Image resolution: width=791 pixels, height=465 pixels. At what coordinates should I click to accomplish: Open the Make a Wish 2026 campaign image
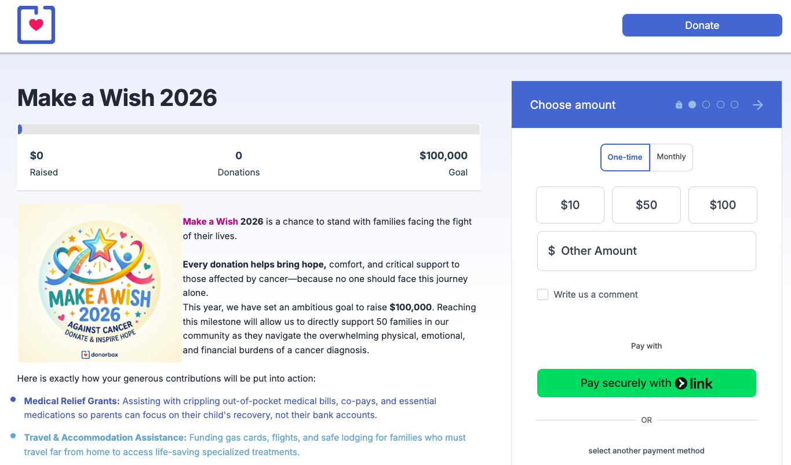[100, 283]
